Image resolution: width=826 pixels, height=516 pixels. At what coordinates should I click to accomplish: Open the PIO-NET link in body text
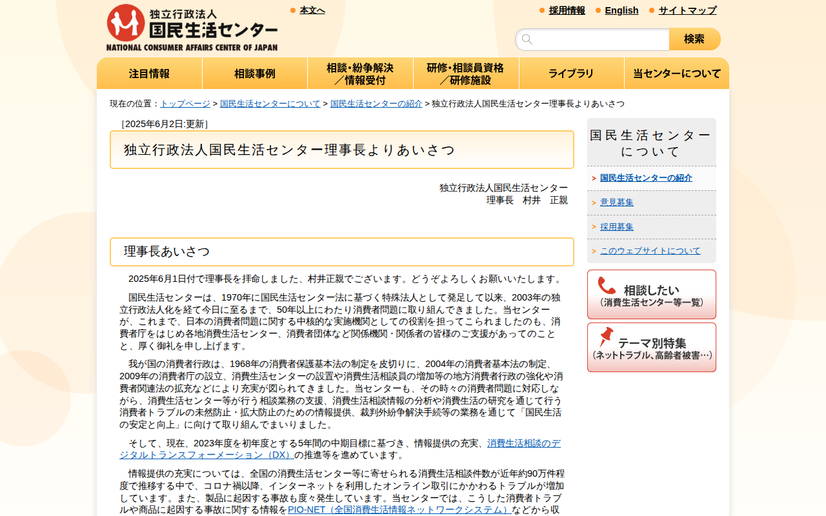(399, 510)
